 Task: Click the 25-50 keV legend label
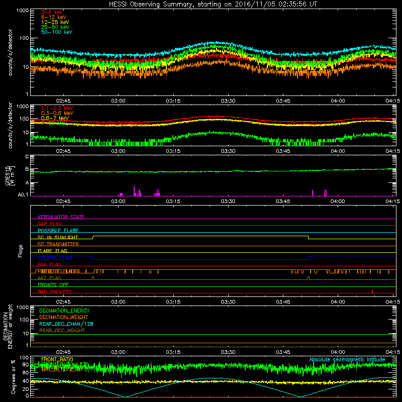[55, 27]
